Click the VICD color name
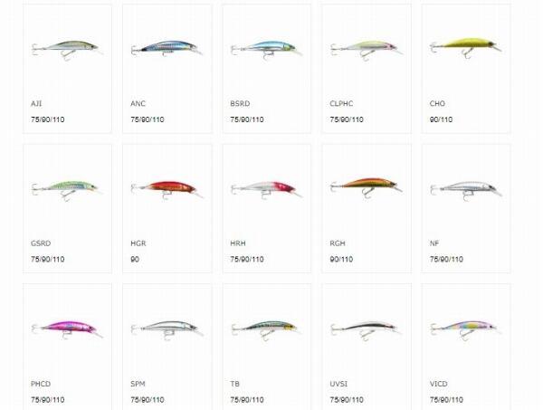Screen dimensions: 543x410 click(x=438, y=384)
